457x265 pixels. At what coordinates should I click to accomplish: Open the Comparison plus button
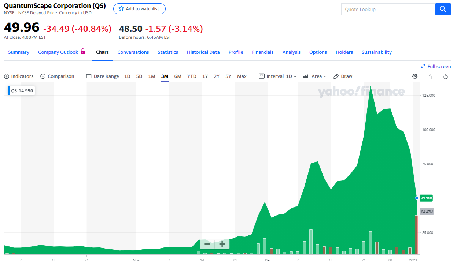pyautogui.click(x=57, y=76)
